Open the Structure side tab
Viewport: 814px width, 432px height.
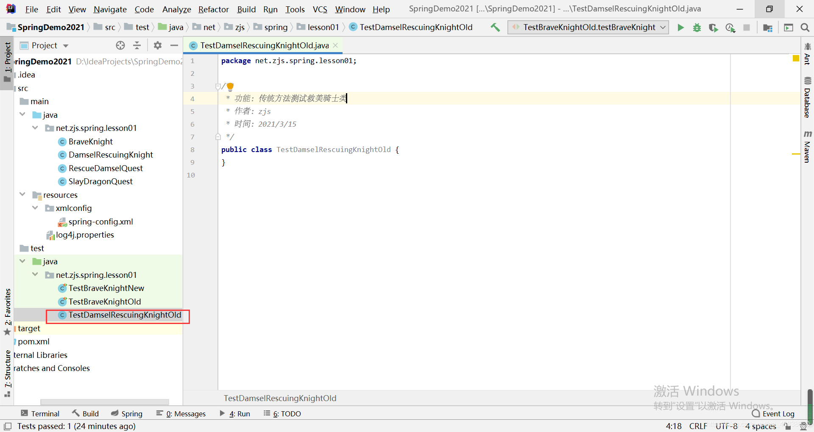click(x=8, y=373)
